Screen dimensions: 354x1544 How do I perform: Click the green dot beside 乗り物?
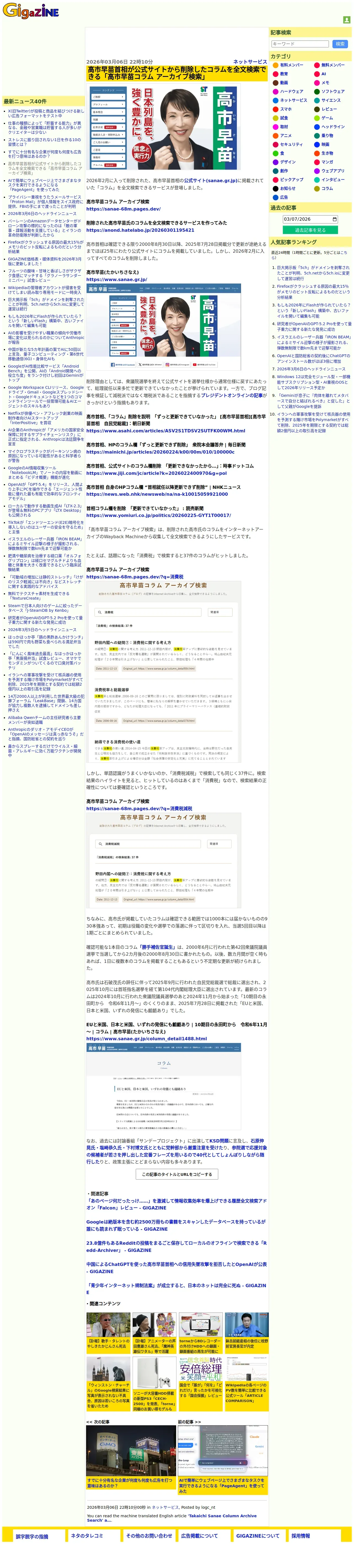pyautogui.click(x=317, y=136)
